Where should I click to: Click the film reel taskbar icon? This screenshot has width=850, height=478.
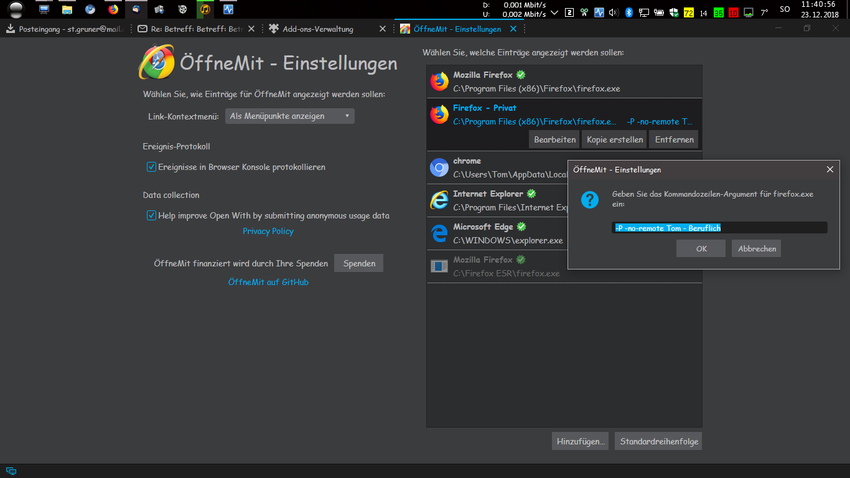coord(182,9)
